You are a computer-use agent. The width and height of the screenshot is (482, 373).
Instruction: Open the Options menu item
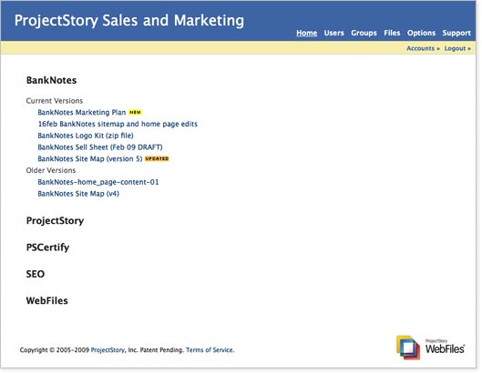[421, 33]
